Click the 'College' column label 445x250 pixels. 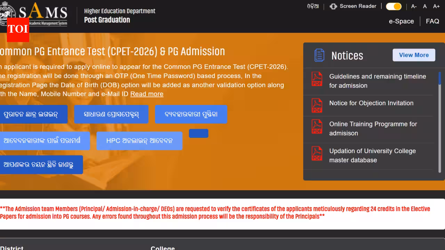163,248
